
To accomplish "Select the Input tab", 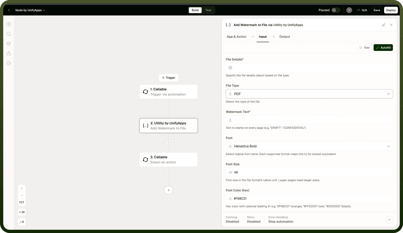I will [263, 37].
